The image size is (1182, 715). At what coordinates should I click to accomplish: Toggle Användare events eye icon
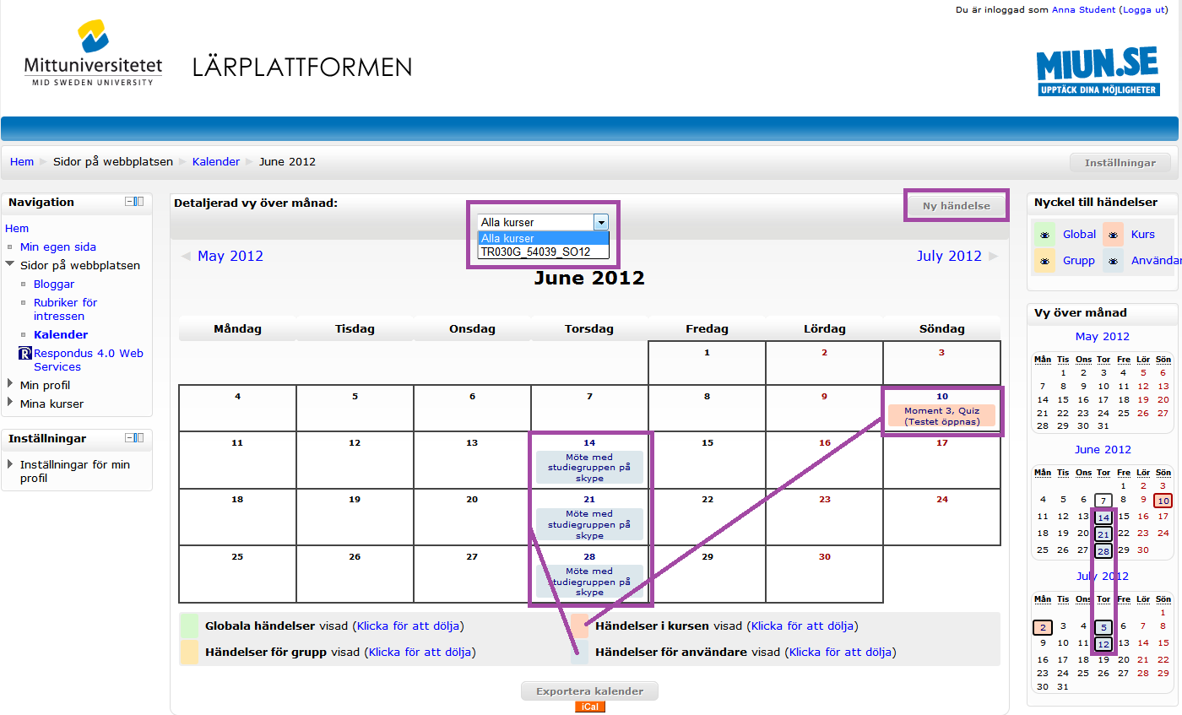point(1114,261)
